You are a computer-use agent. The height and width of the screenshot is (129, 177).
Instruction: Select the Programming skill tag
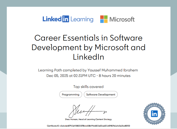point(71,94)
